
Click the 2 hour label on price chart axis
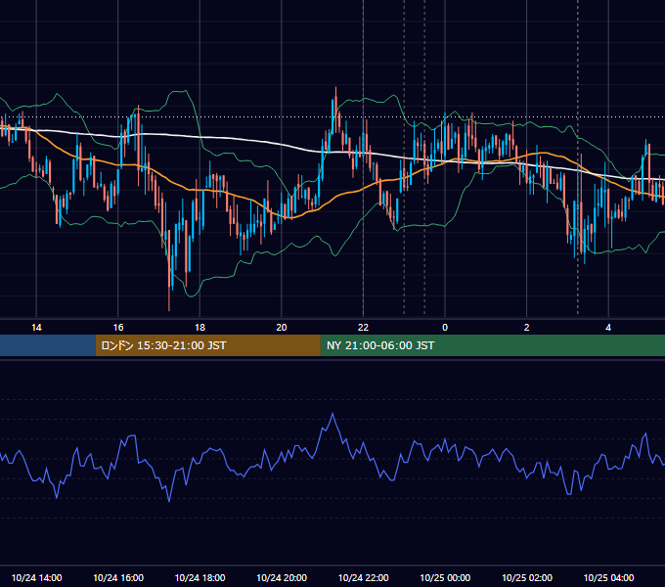coord(527,328)
